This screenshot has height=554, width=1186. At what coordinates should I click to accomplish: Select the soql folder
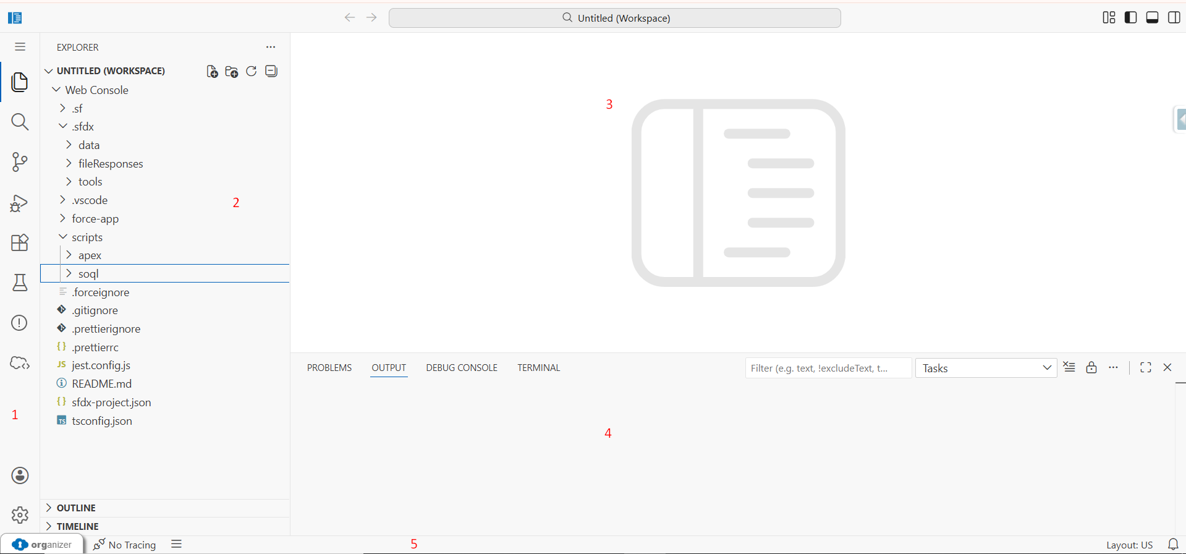pyautogui.click(x=165, y=273)
